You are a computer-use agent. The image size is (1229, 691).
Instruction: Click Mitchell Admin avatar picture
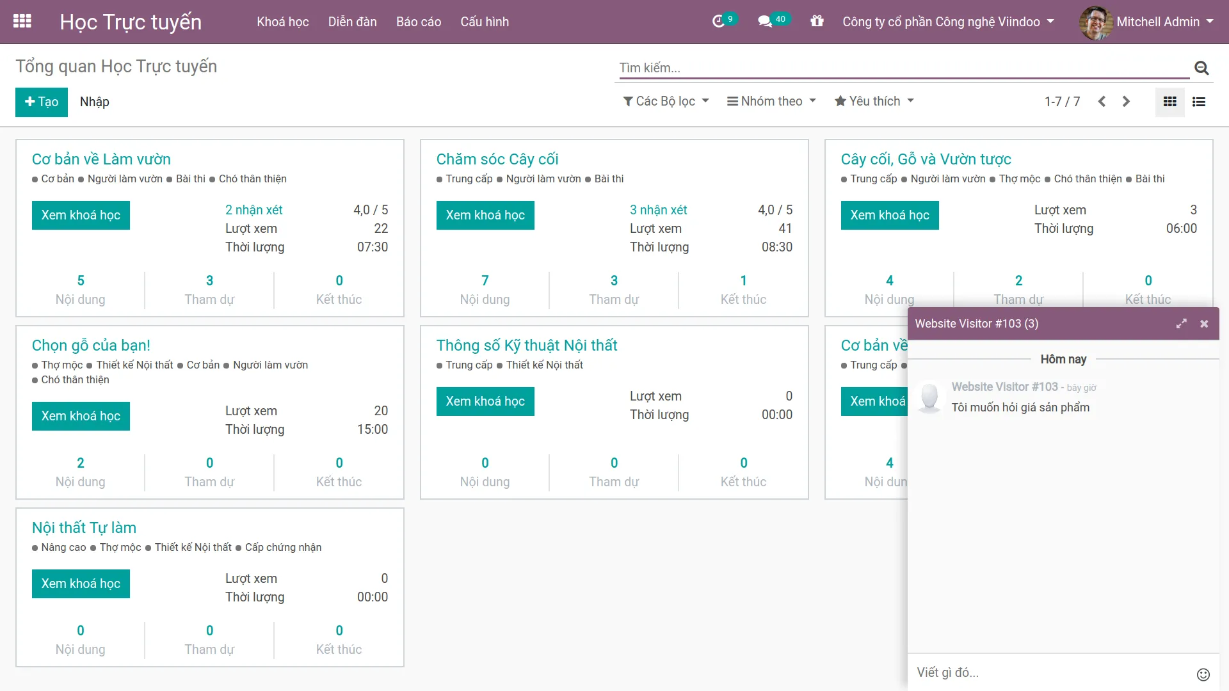click(x=1095, y=22)
